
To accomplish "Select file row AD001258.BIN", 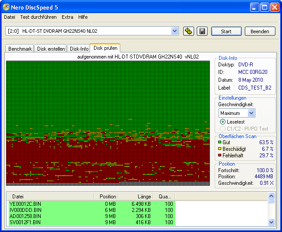I will (92, 216).
